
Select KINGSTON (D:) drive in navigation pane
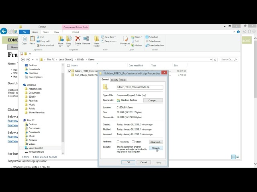pyautogui.click(x=36, y=152)
